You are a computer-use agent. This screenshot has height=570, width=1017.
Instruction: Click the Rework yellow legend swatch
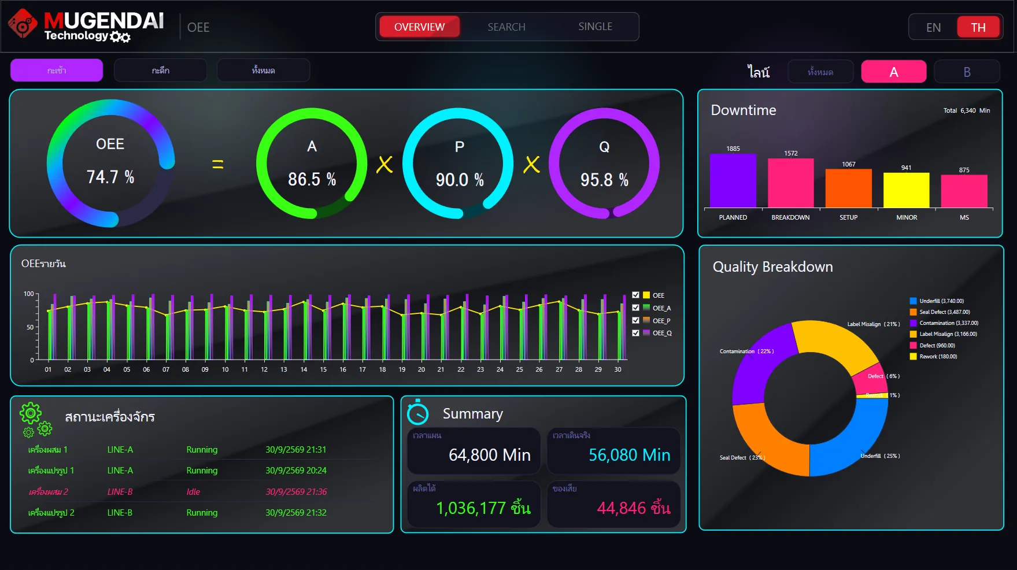point(913,356)
